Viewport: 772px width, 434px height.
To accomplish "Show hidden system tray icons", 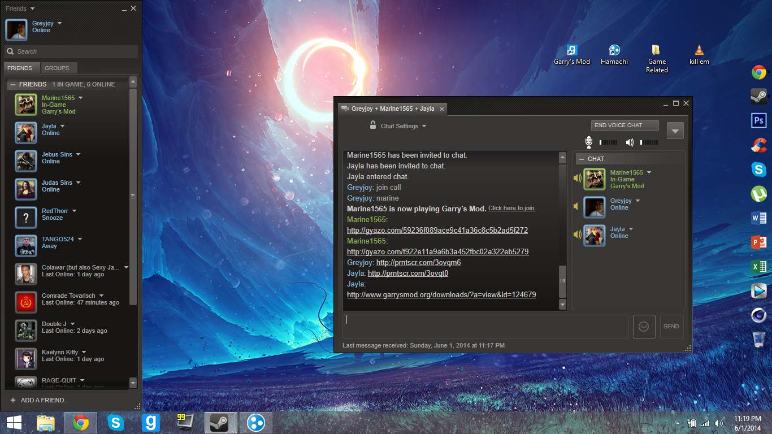I will coord(678,423).
